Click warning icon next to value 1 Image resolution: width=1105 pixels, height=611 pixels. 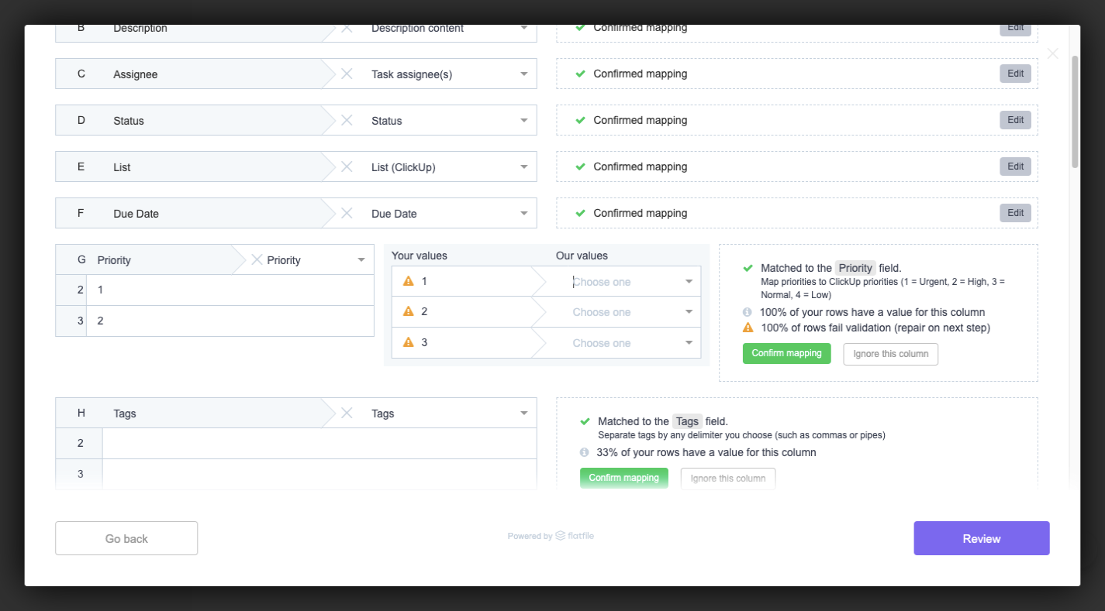[x=408, y=281]
